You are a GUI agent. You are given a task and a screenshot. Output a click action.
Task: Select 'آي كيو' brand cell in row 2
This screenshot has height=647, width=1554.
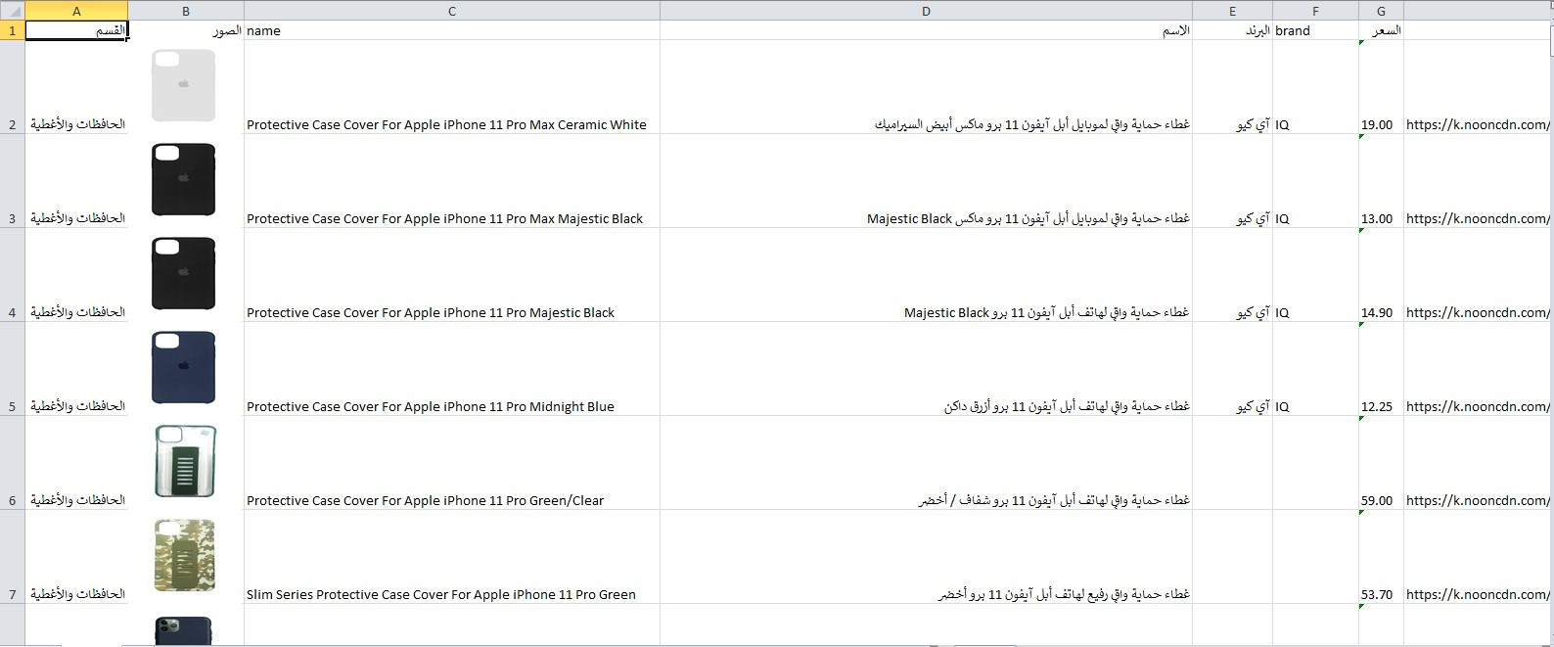1232,87
